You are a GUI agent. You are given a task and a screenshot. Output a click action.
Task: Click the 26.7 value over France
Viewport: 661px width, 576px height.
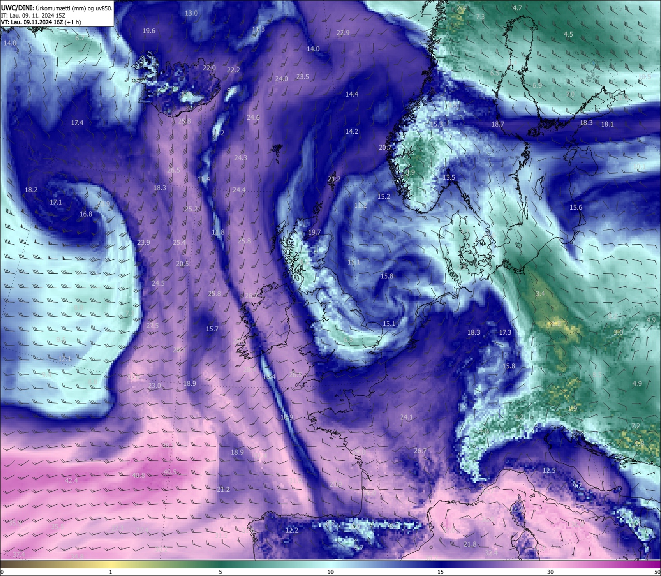pyautogui.click(x=420, y=450)
